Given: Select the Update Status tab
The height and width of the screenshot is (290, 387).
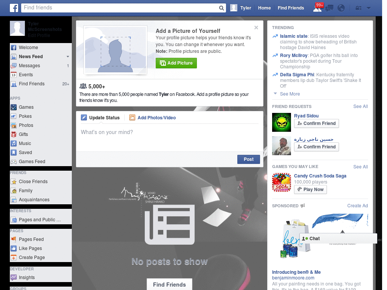Looking at the screenshot, I should click(x=100, y=118).
